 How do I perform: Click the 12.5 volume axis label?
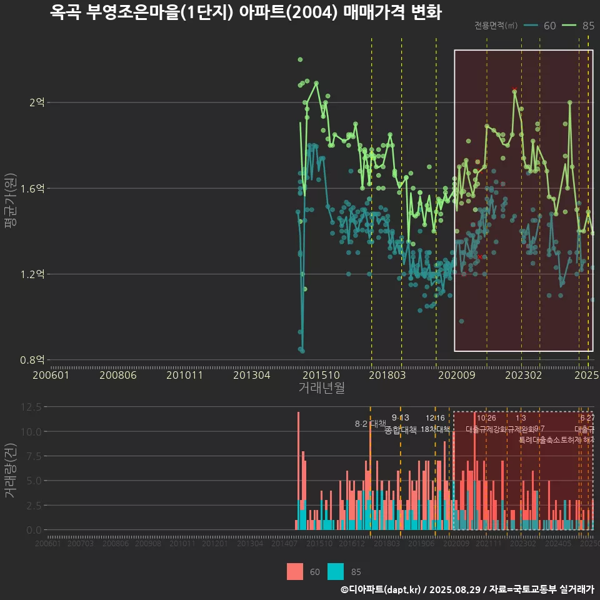31,407
